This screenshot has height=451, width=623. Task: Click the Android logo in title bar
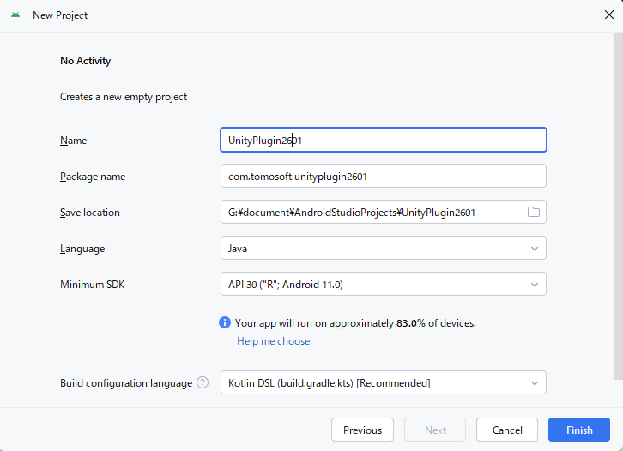point(15,15)
